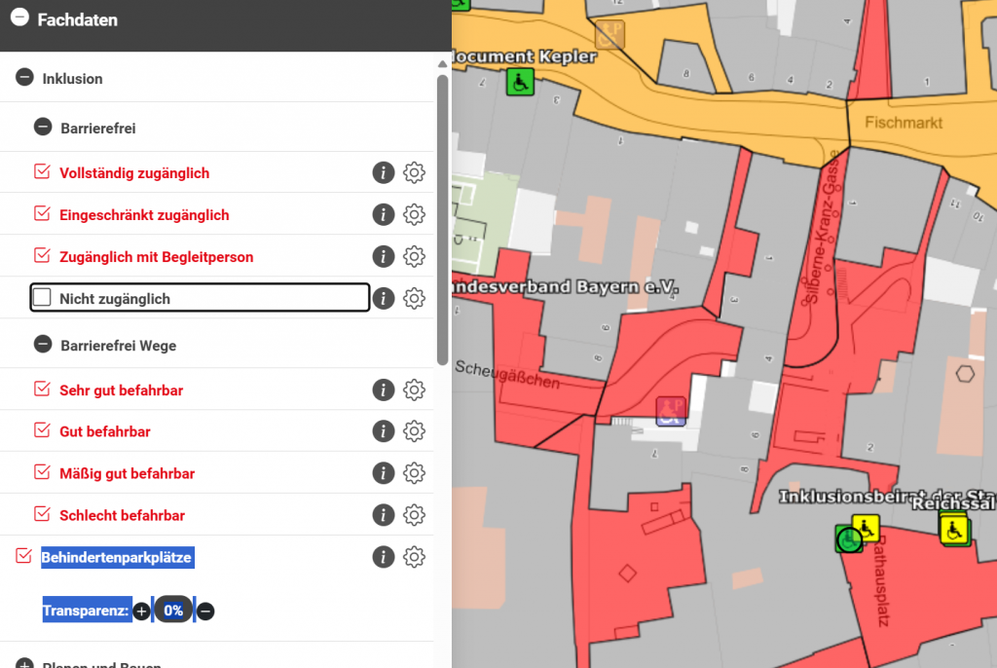Collapse the Inklusion group

24,78
